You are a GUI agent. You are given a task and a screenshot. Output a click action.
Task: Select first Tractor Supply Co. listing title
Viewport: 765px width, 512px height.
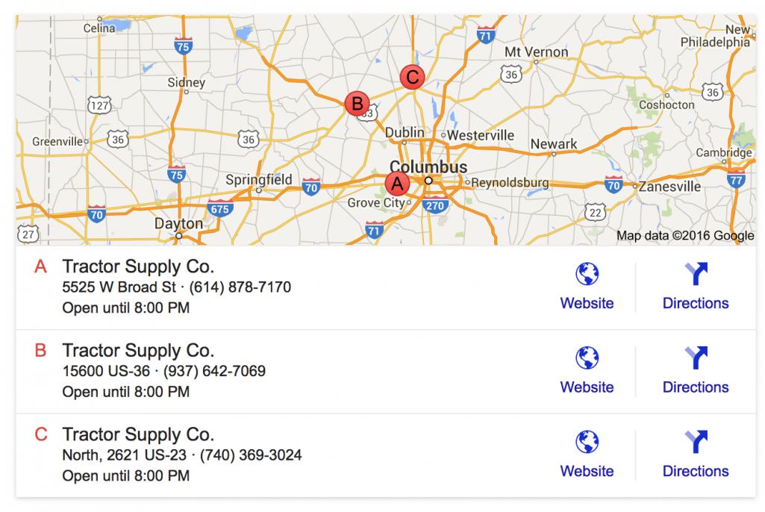click(138, 267)
